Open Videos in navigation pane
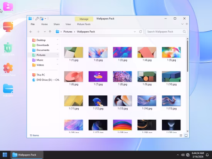 coord(40,65)
